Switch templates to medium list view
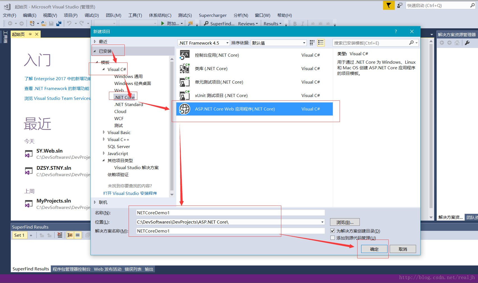The height and width of the screenshot is (283, 478). pyautogui.click(x=321, y=43)
